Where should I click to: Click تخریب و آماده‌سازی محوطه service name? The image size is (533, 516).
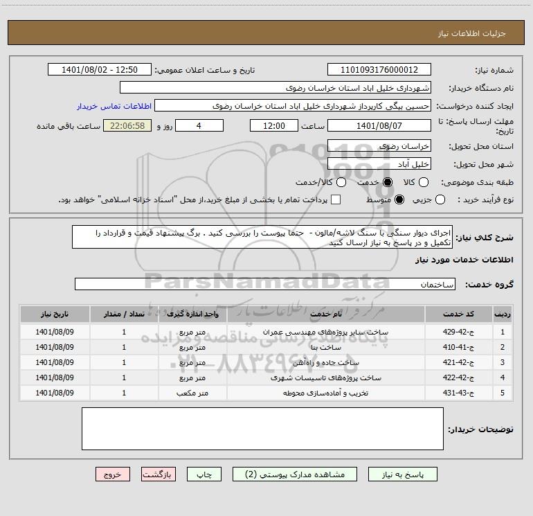coord(325,393)
